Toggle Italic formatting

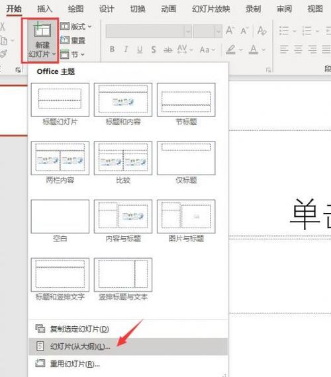[x=126, y=50]
